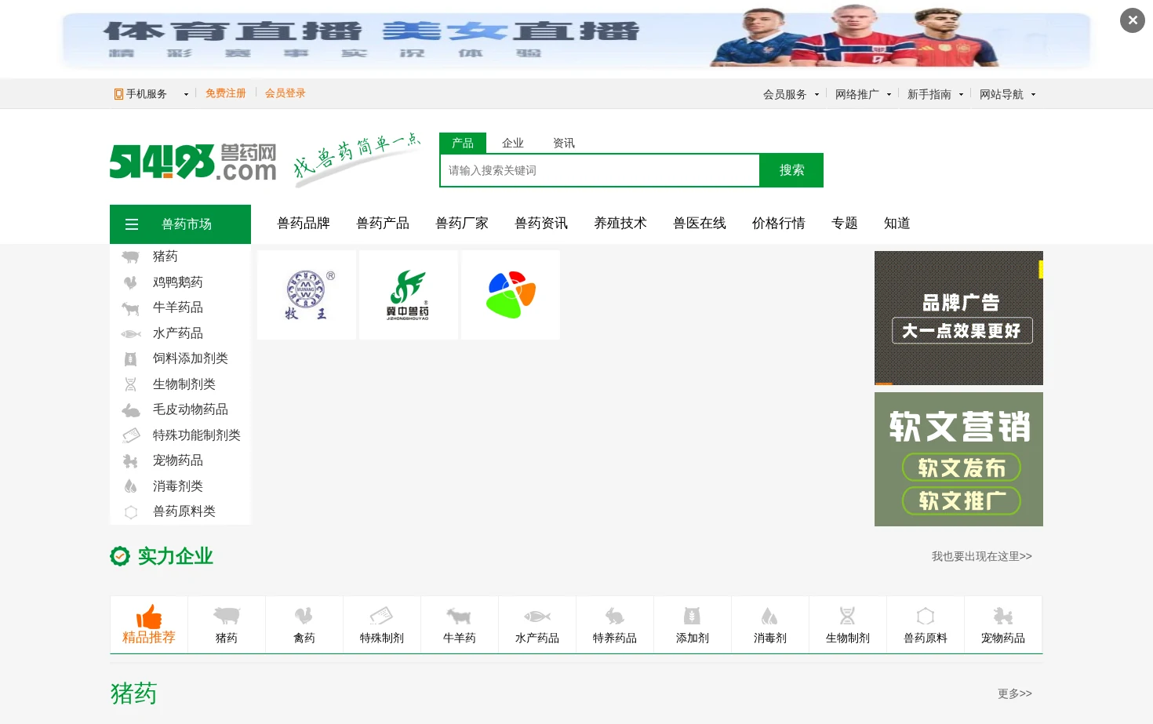Focus the search keyword input field
The width and height of the screenshot is (1153, 724).
click(x=600, y=170)
